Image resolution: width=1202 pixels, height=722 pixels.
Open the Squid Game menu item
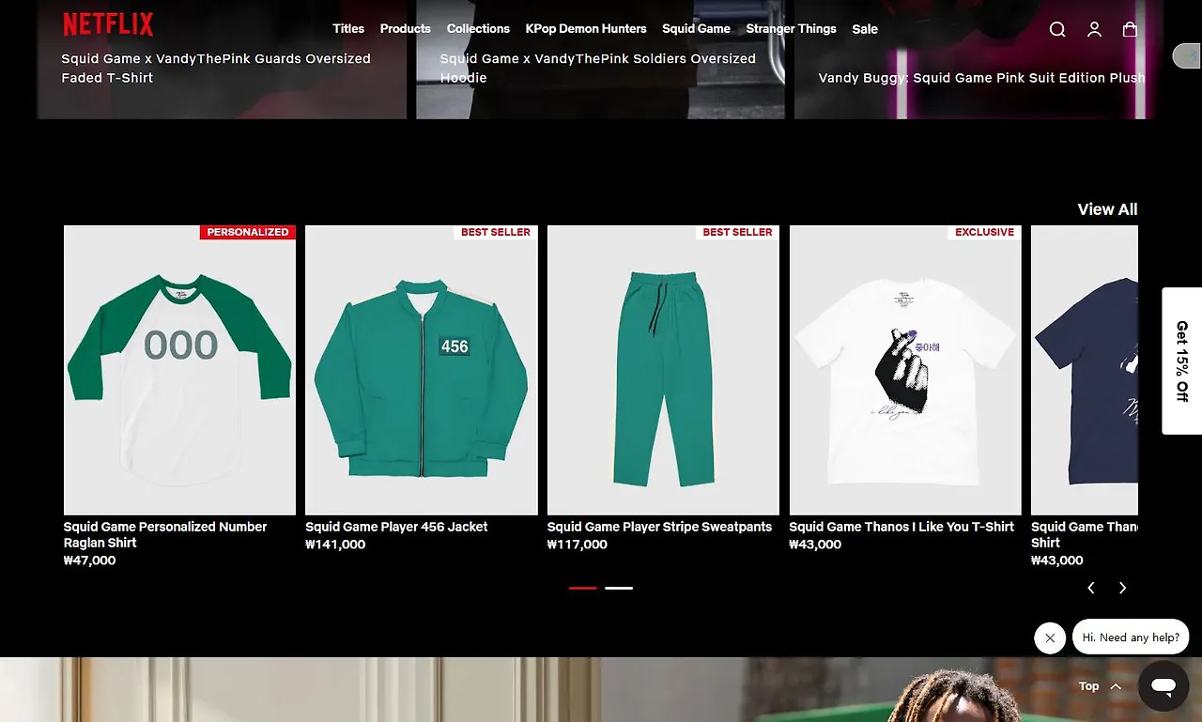click(x=696, y=28)
